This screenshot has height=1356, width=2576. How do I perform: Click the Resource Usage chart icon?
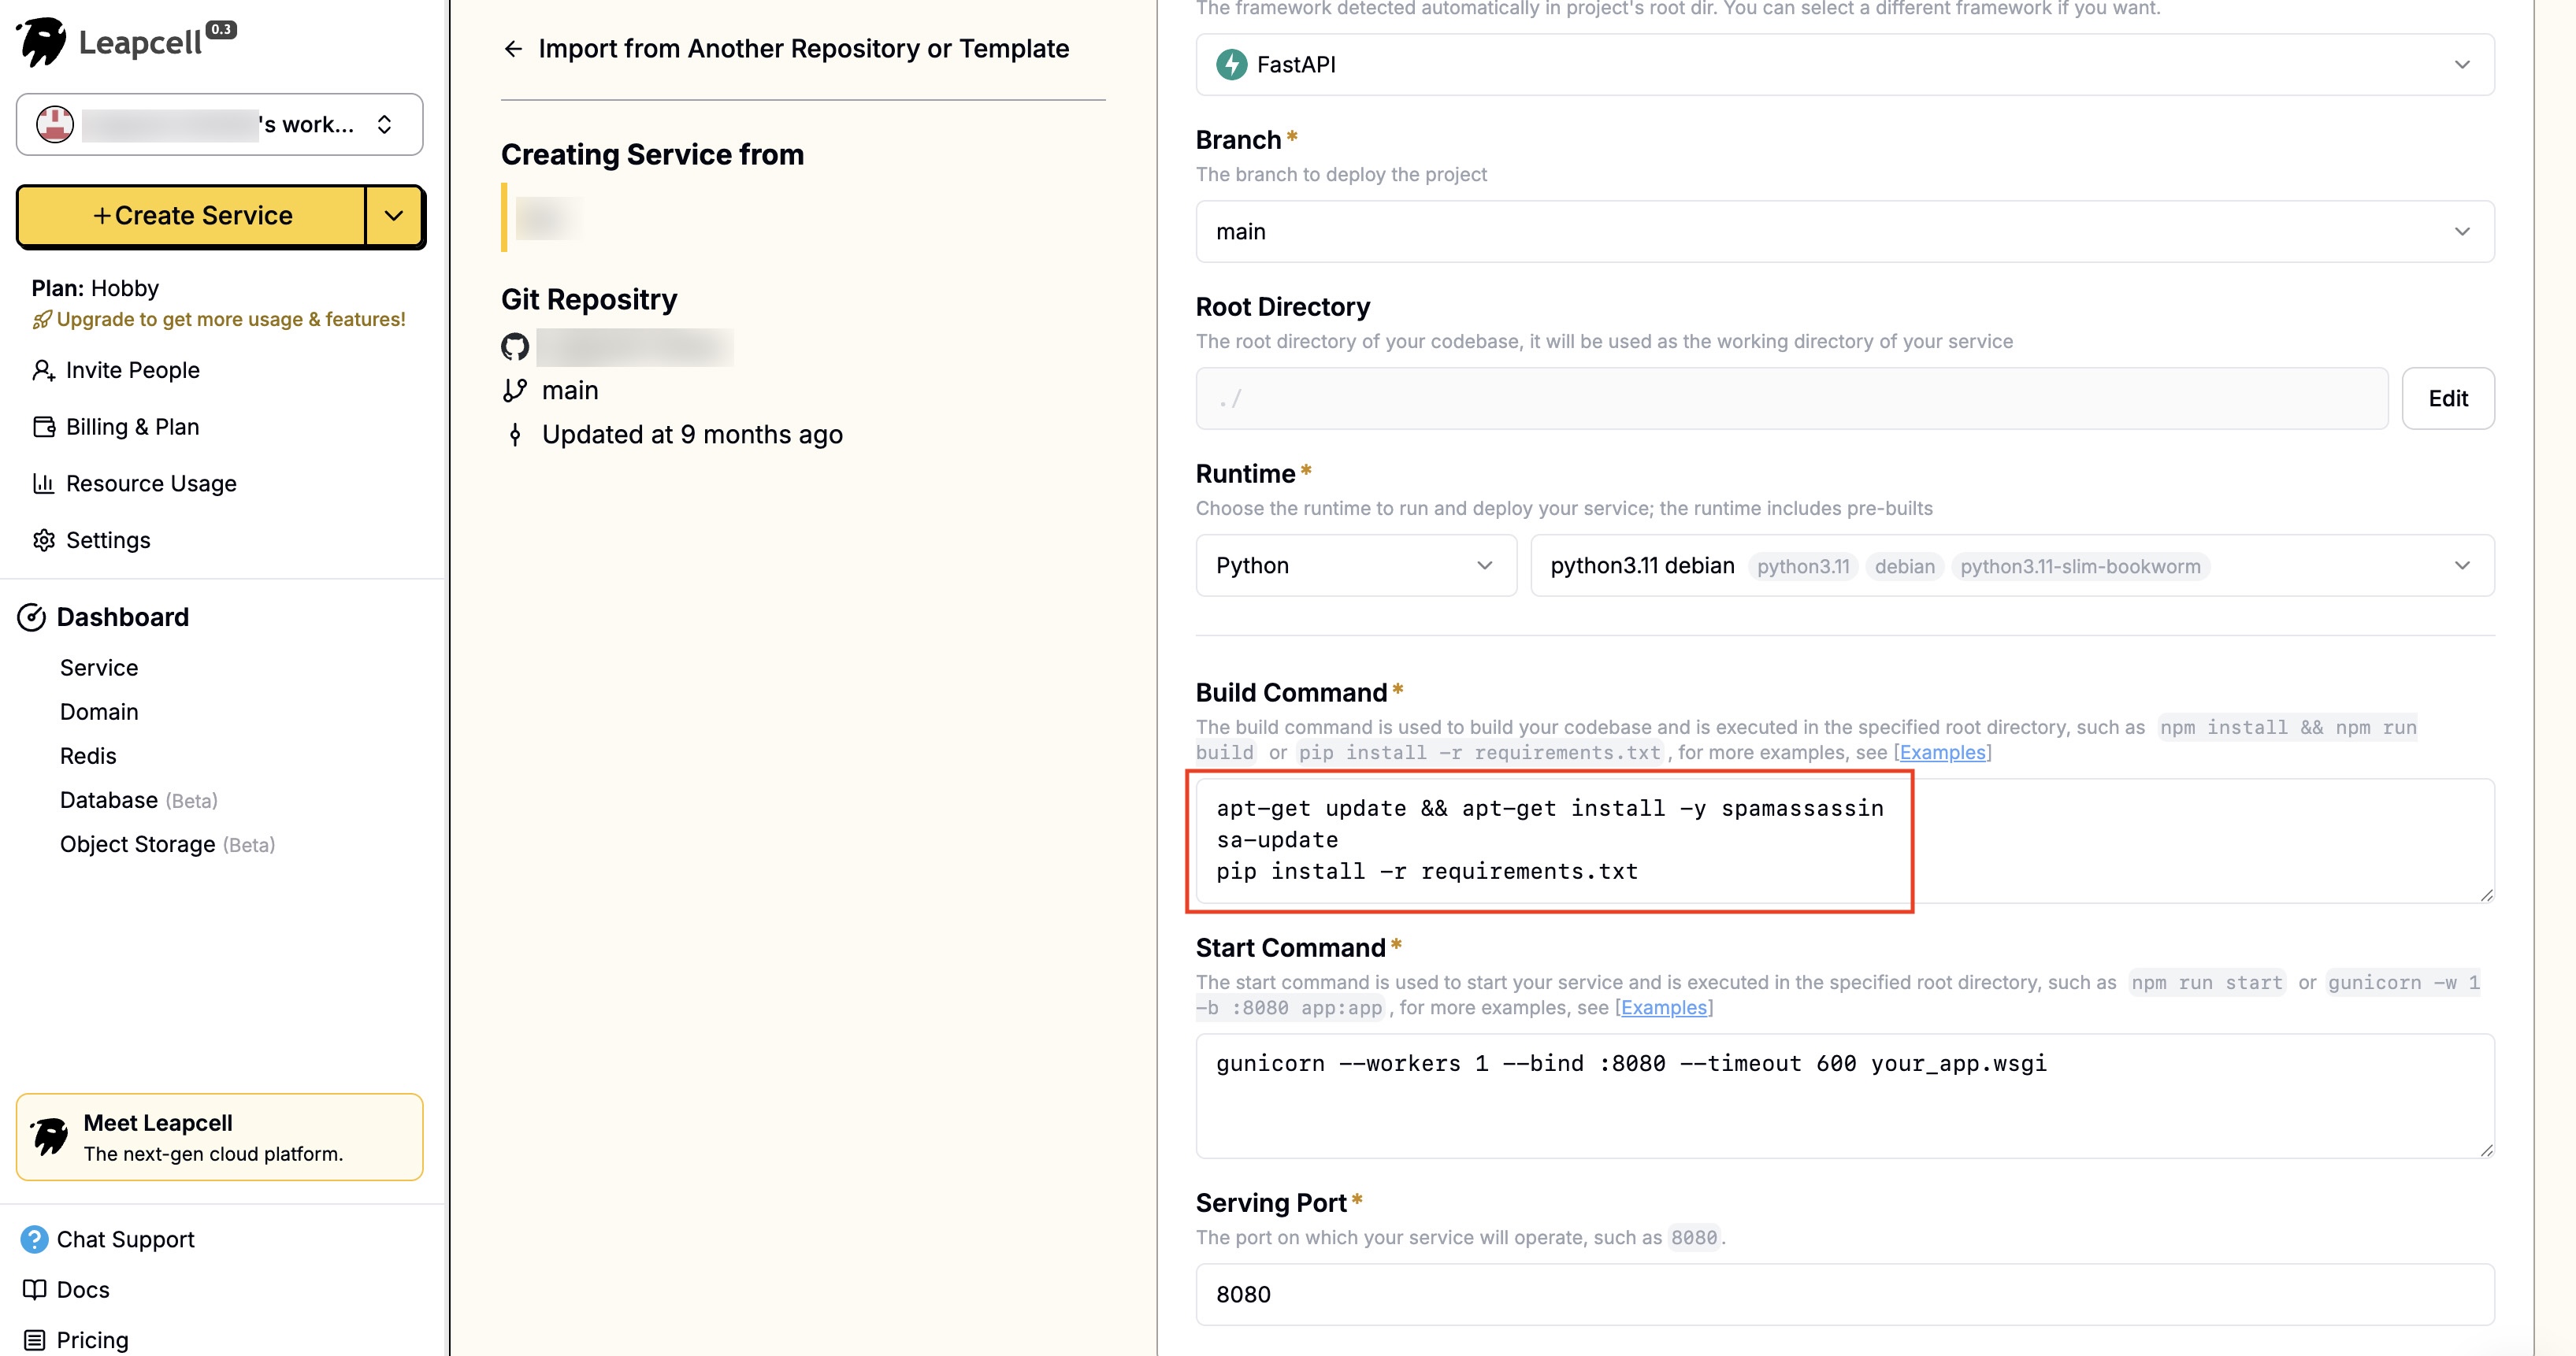[44, 483]
